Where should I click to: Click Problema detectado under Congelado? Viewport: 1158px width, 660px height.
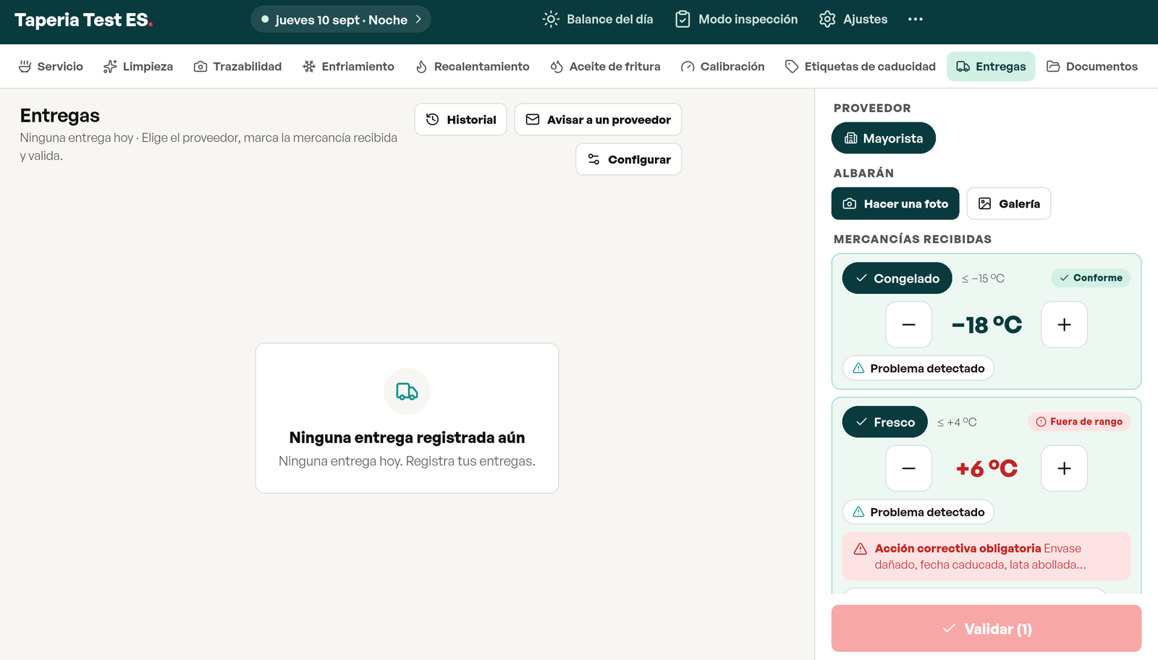click(x=918, y=368)
